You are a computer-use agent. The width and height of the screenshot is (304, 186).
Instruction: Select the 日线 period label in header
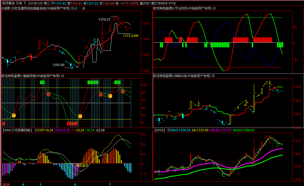(19, 3)
